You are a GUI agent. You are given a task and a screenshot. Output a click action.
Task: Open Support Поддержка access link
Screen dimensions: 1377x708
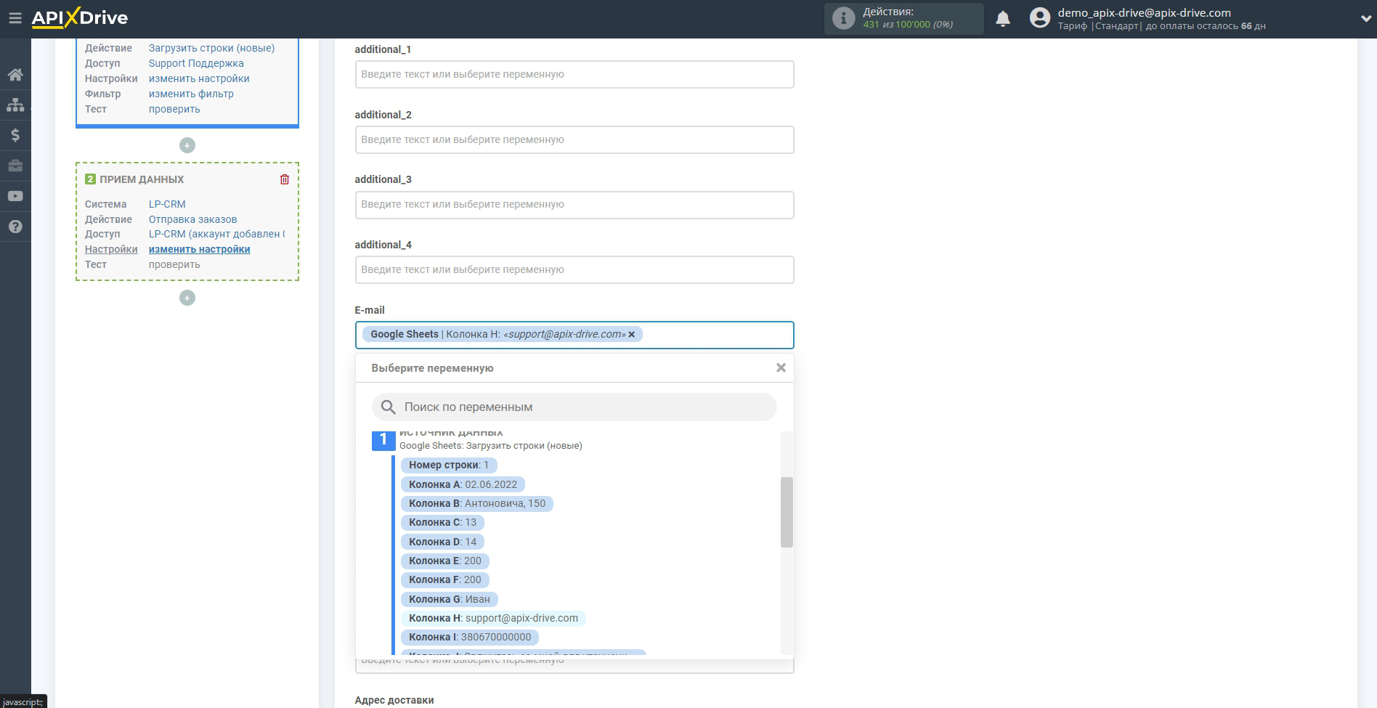(x=196, y=63)
